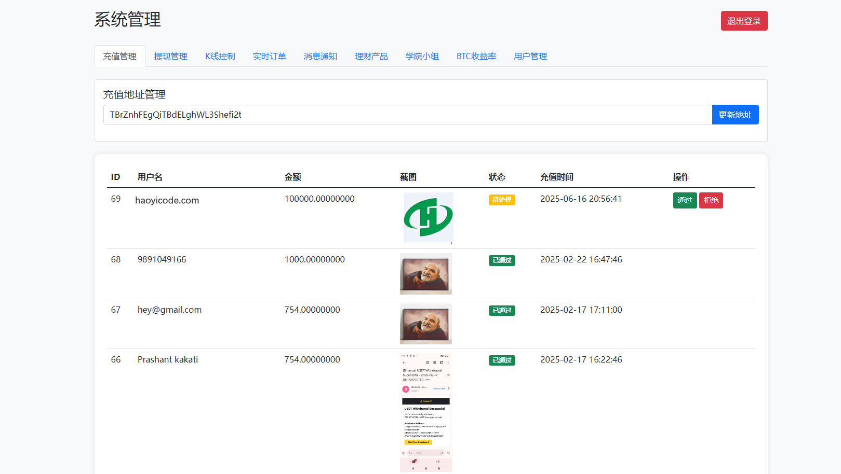Approve deposit 69 with the 通过 button
Viewport: 841px width, 474px height.
[685, 200]
